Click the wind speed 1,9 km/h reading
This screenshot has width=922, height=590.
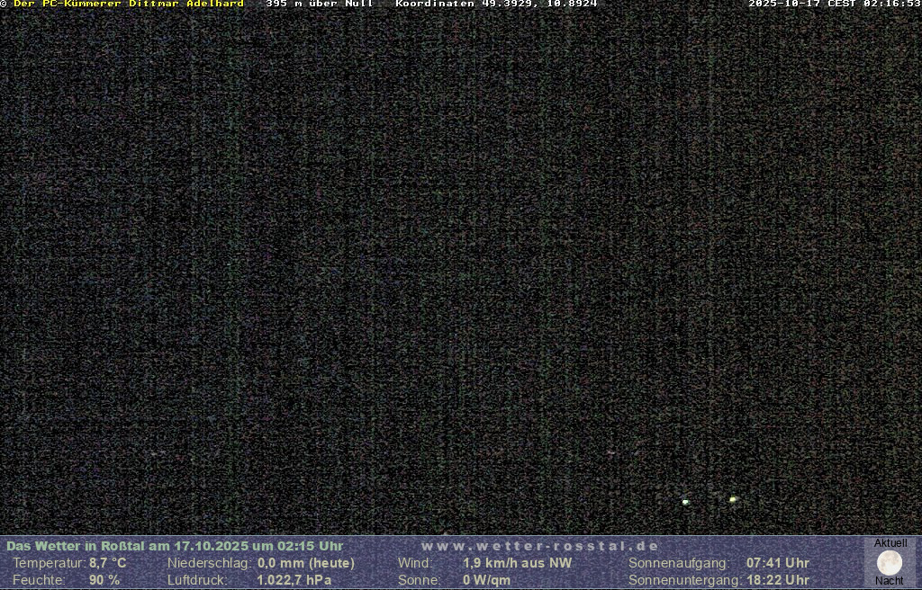click(x=517, y=563)
